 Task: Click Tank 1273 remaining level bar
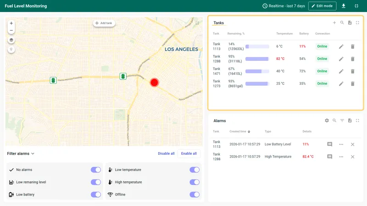pos(257,84)
